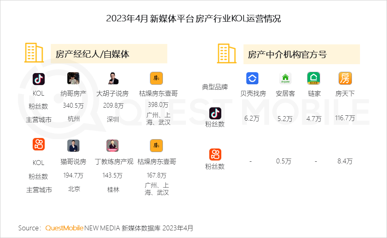Screen dimensions: 387x238
Task: Click the orange 房天下 logo
Action: click(345, 78)
